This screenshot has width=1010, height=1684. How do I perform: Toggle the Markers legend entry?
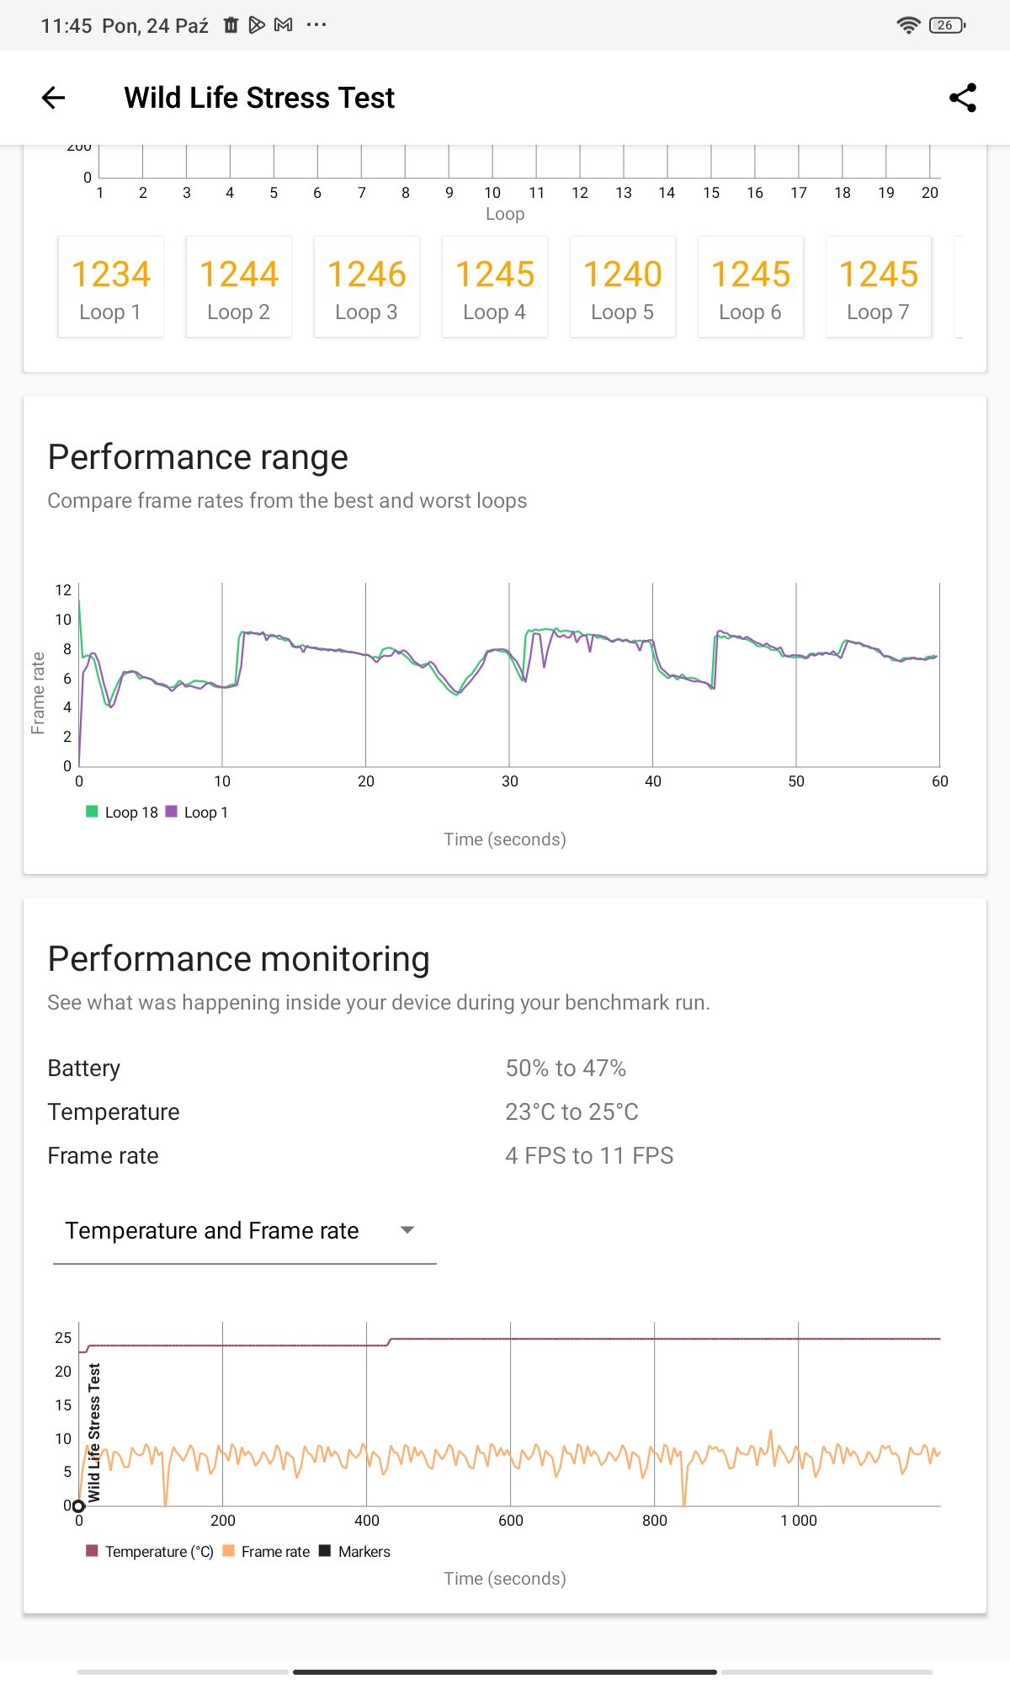point(354,1551)
